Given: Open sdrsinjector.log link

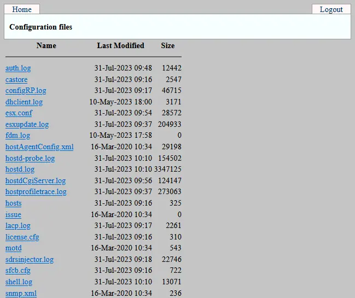Looking at the screenshot, I should [30, 259].
